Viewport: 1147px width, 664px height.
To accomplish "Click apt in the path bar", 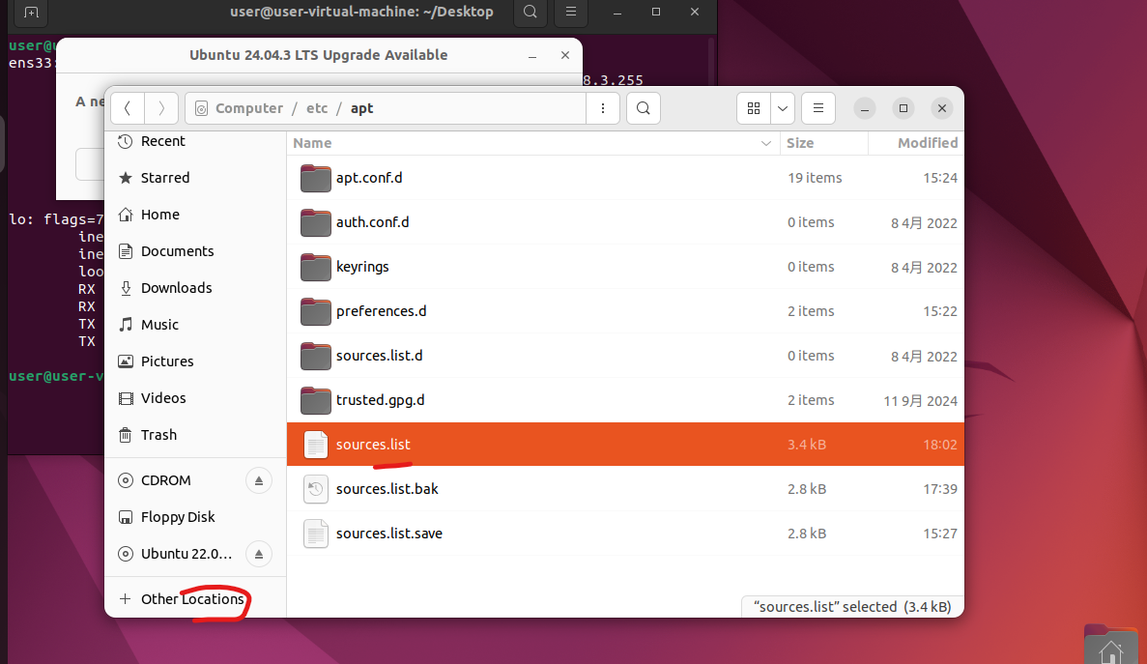I will (362, 108).
